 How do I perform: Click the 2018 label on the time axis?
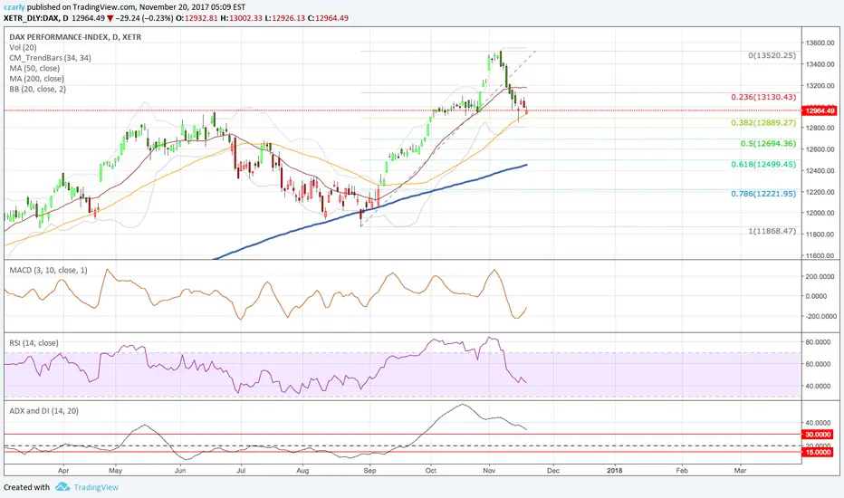[x=614, y=471]
